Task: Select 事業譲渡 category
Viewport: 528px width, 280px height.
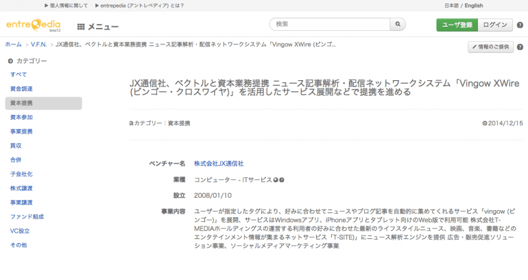Action: (x=21, y=203)
